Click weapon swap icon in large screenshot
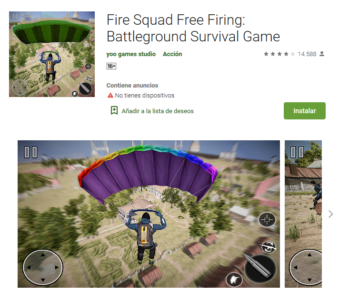Screen dimensions: 339x292 (x=269, y=247)
